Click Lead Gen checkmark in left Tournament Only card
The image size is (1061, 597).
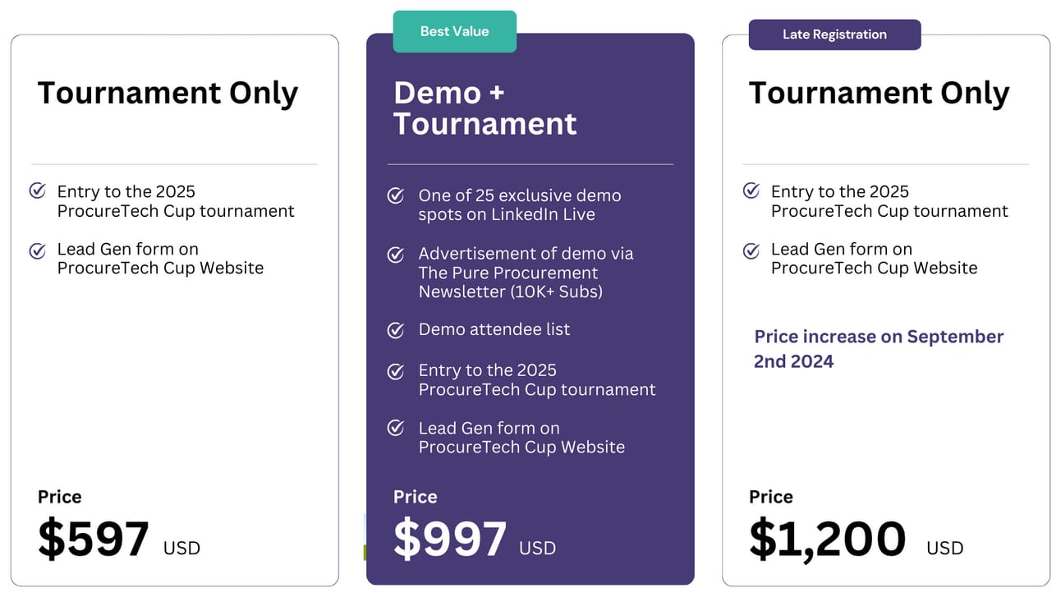pyautogui.click(x=37, y=250)
